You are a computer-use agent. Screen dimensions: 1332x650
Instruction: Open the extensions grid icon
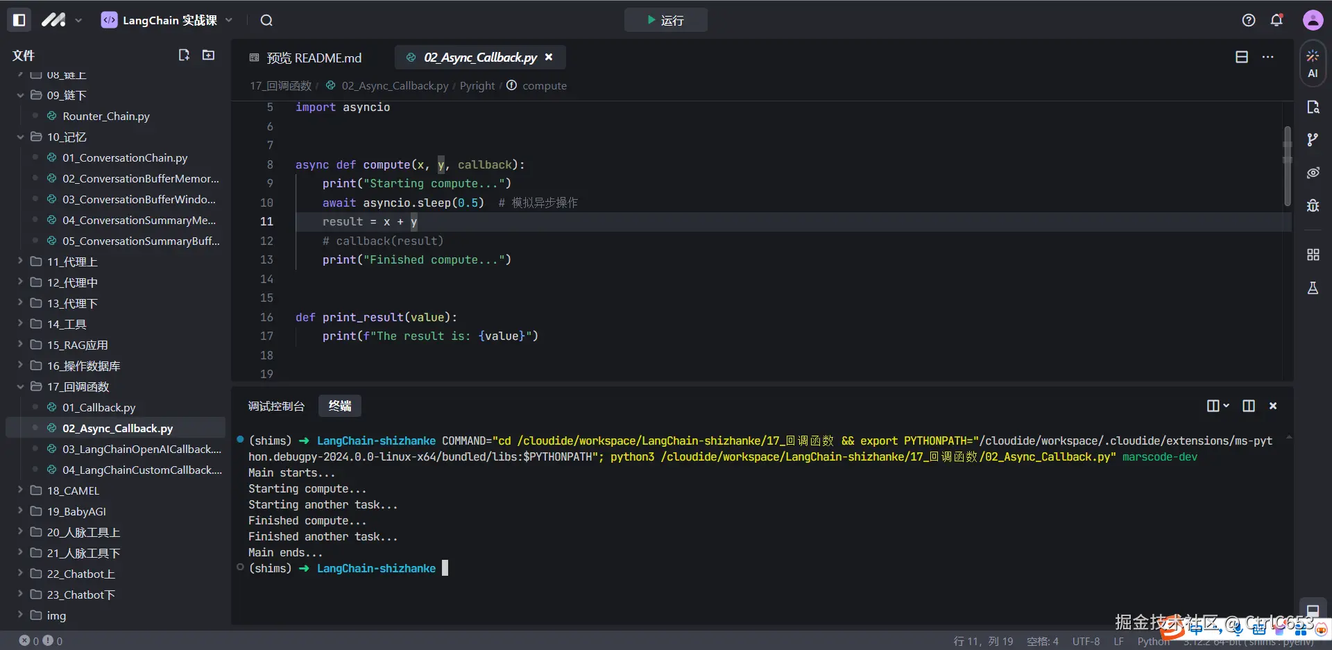[x=1312, y=255]
